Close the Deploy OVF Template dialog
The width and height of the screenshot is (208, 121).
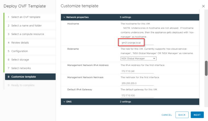coord(203,6)
